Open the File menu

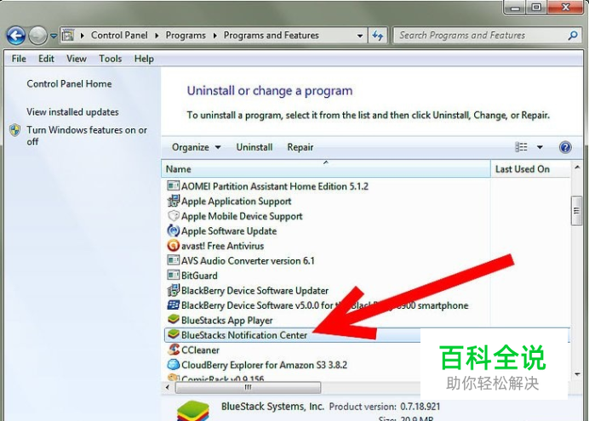tap(19, 59)
